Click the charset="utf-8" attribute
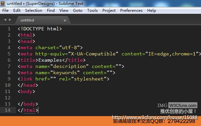The height and width of the screenshot is (126, 201). (x=57, y=47)
